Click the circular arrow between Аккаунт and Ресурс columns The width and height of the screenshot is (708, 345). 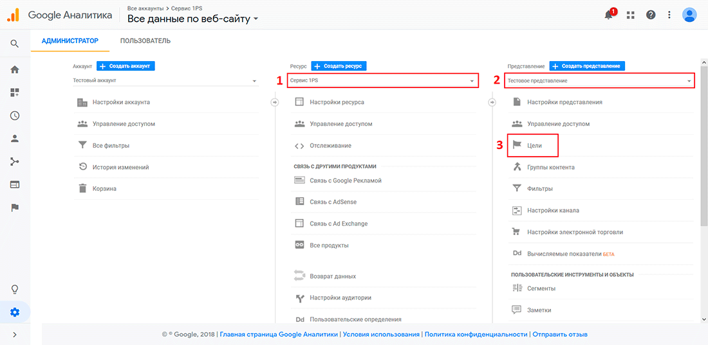tap(275, 103)
